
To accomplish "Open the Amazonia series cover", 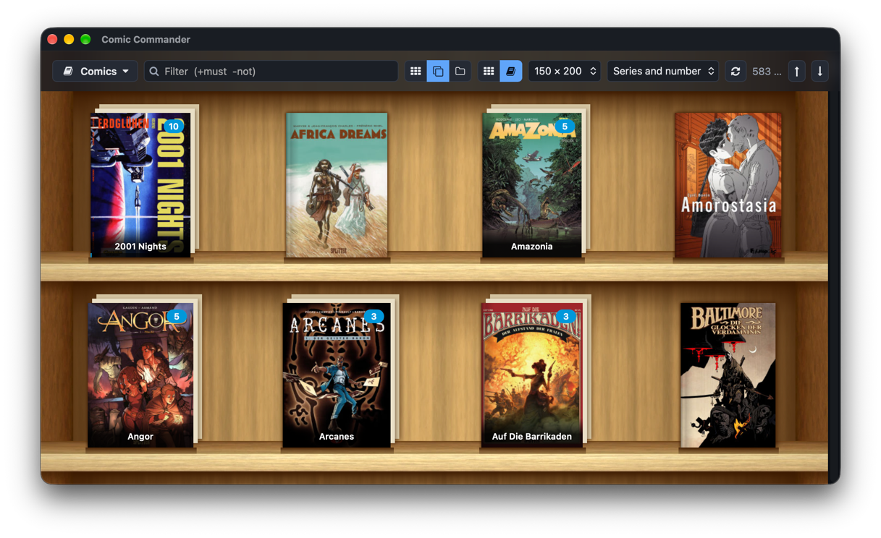I will click(x=532, y=185).
